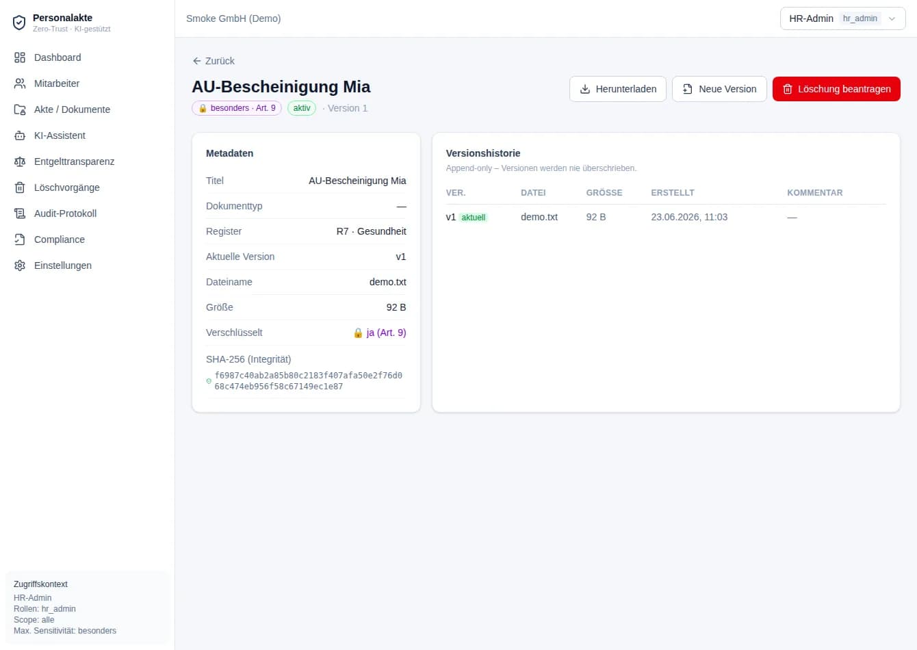Click the Zurück back link
Viewport: 917px width, 650px height.
click(x=214, y=61)
